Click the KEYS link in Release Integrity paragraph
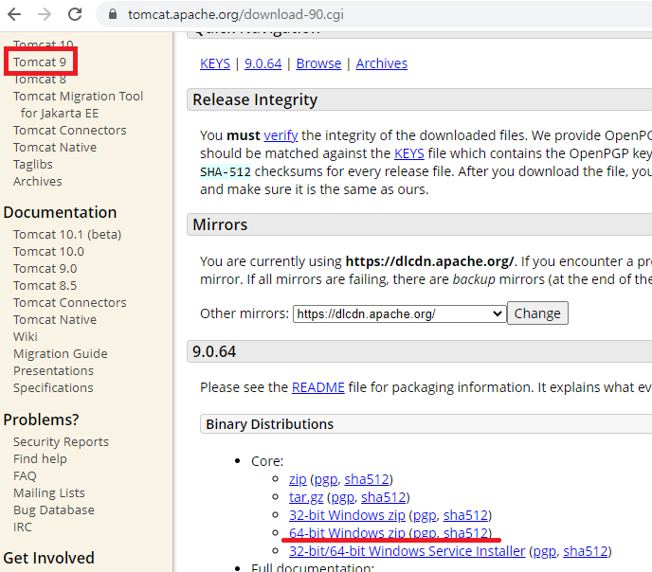This screenshot has width=652, height=572. [409, 153]
